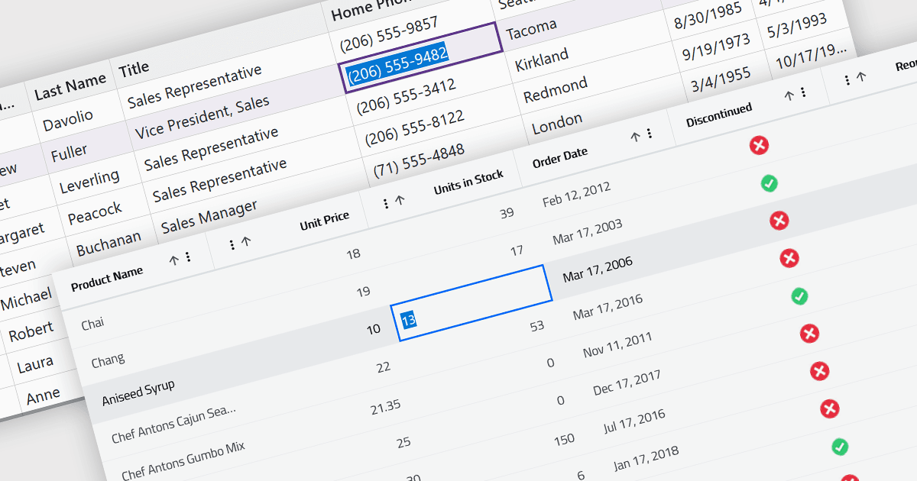This screenshot has width=917, height=481.
Task: Click the Units in Stock header label
Action: point(468,182)
